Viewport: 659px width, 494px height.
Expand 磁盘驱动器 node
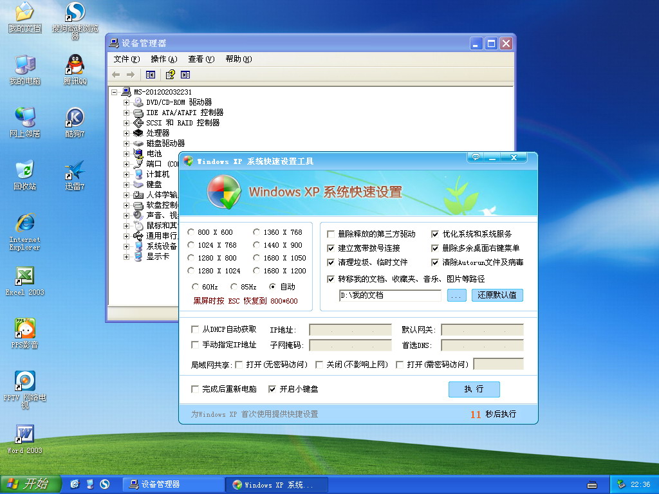(x=126, y=143)
